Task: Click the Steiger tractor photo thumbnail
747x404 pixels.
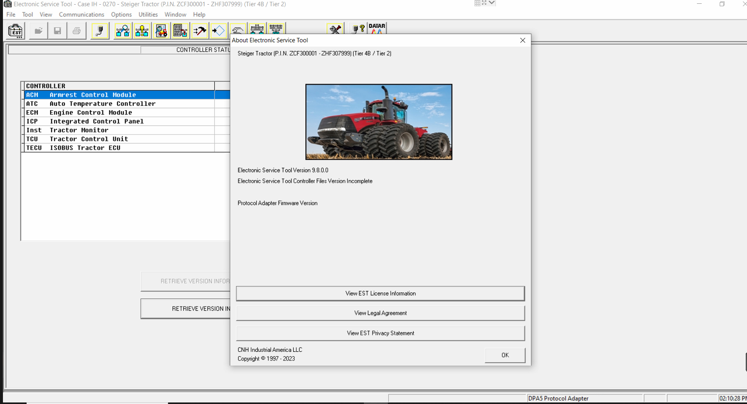Action: (x=379, y=122)
